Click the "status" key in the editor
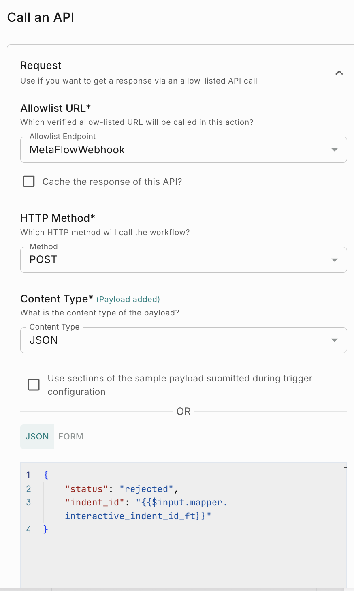 coord(87,489)
